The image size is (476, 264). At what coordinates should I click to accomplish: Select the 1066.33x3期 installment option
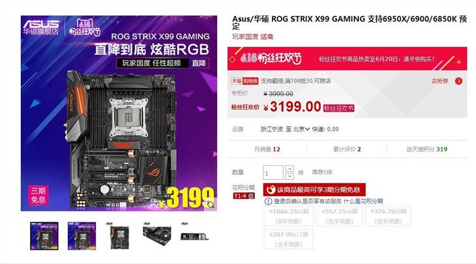[x=289, y=216]
